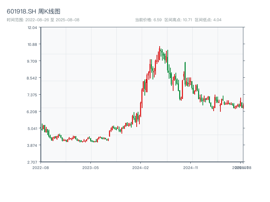Click the 时间范围 date range text
This screenshot has width=270, height=202.
(43, 20)
